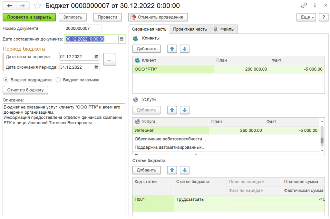Click Отменить проведение button
The image size is (330, 219).
(x=158, y=17)
